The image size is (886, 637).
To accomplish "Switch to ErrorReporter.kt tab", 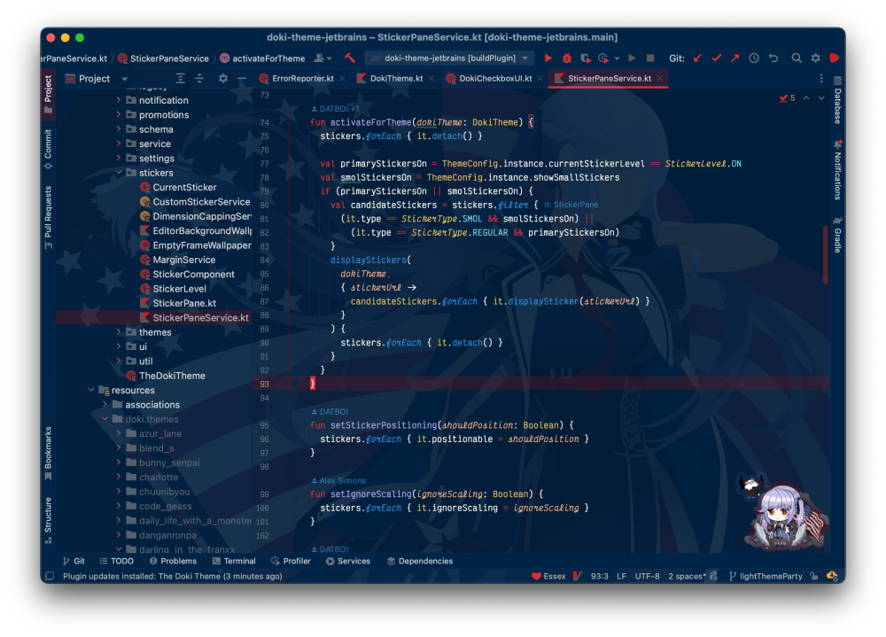I will tap(302, 79).
